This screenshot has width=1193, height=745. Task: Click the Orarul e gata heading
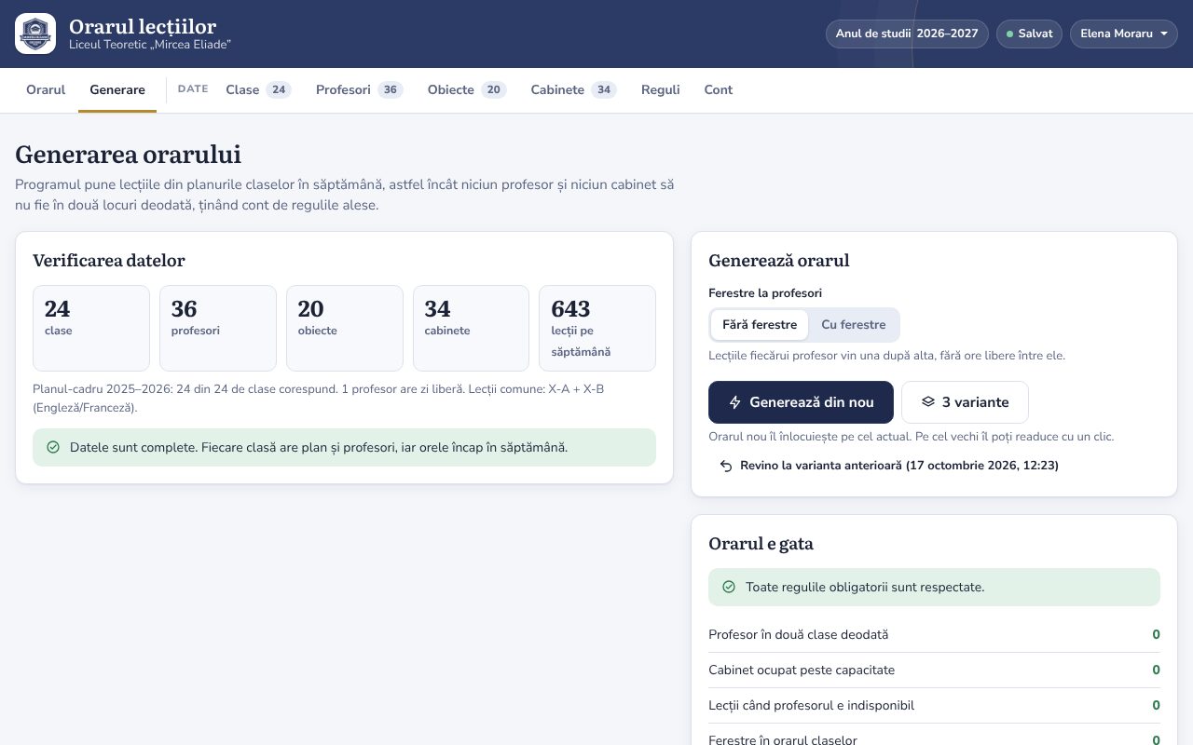tap(761, 544)
